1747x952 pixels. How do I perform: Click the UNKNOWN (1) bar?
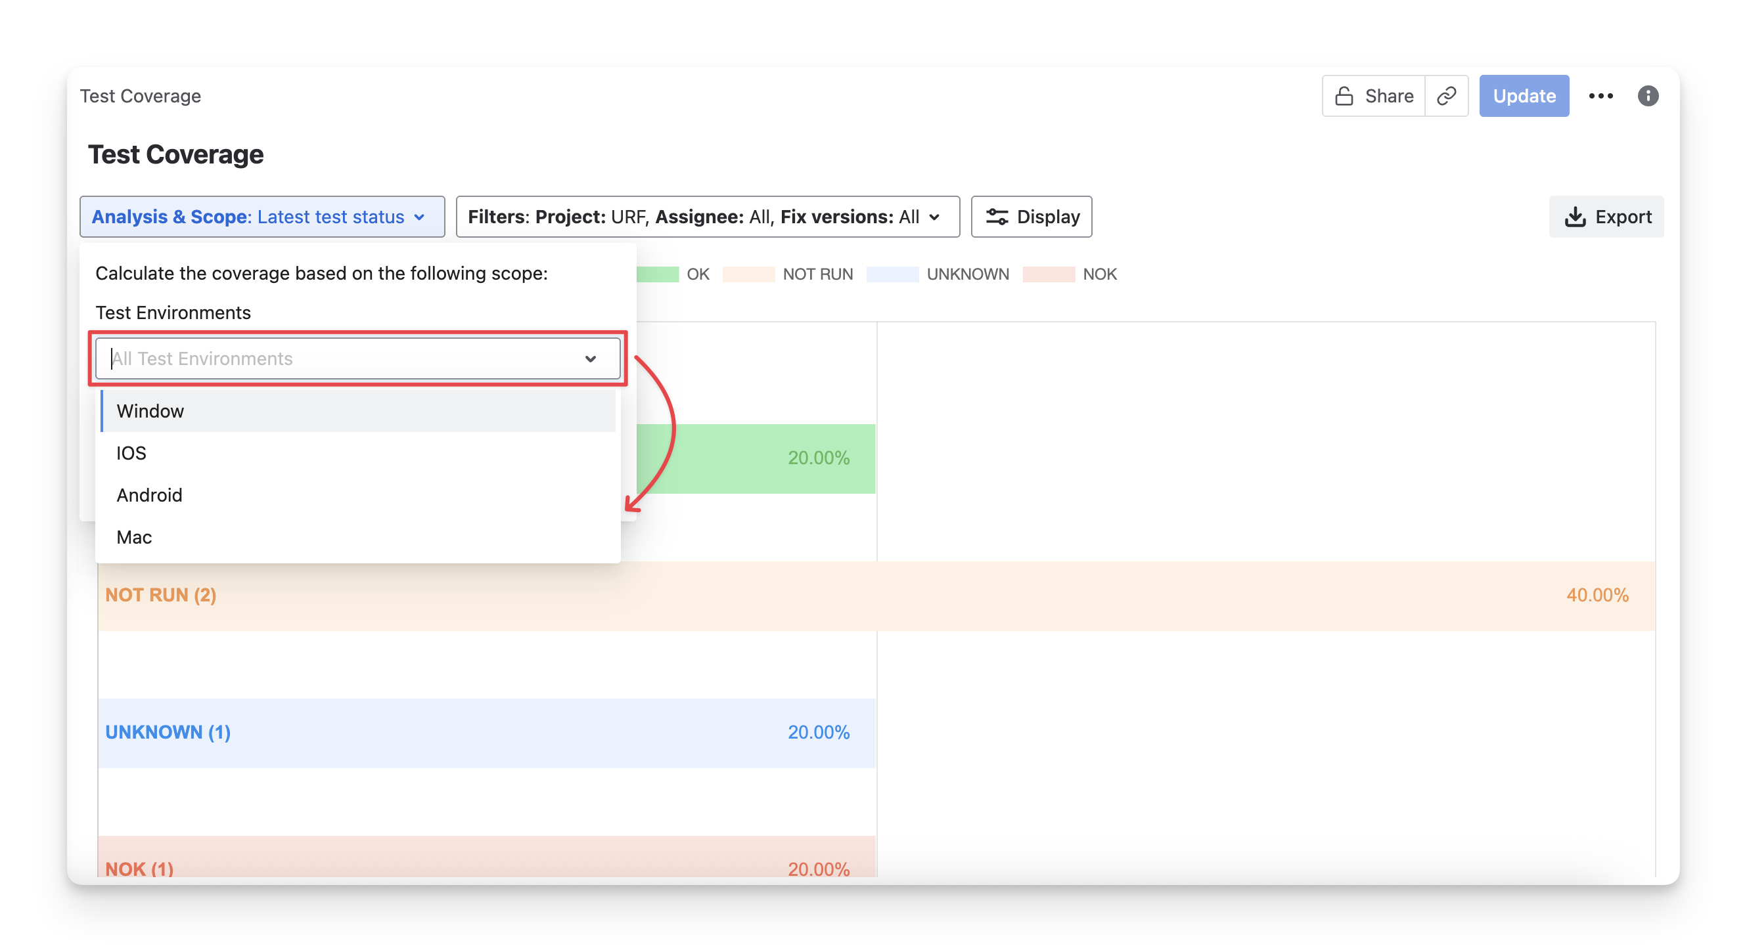[486, 733]
